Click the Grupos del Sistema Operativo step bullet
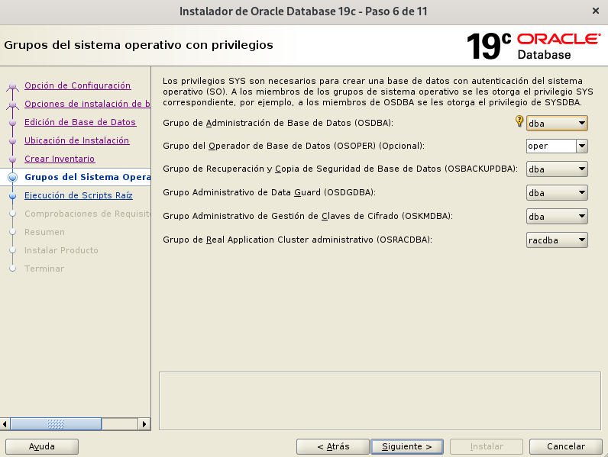 12,177
